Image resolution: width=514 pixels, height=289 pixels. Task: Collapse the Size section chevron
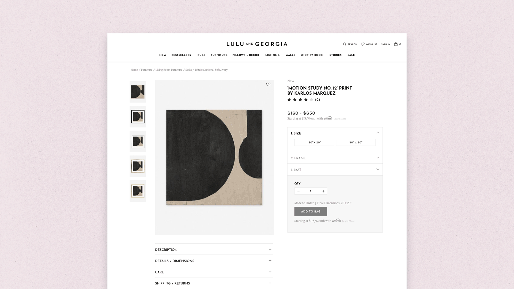(x=378, y=133)
